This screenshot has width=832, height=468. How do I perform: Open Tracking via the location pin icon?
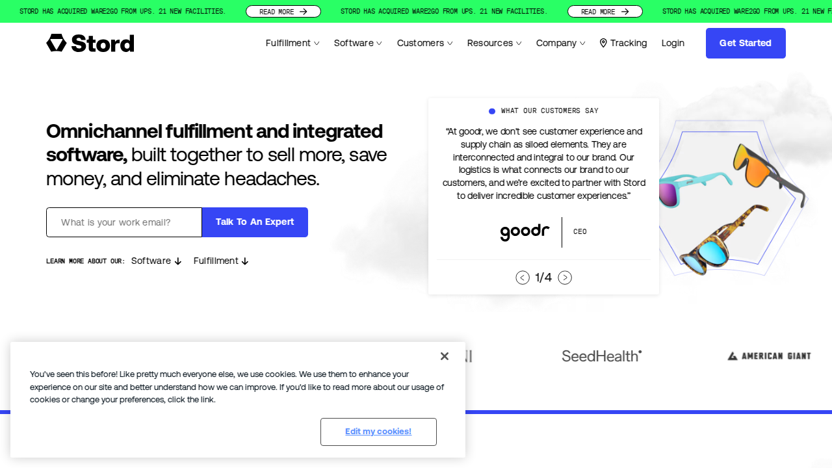click(x=603, y=43)
